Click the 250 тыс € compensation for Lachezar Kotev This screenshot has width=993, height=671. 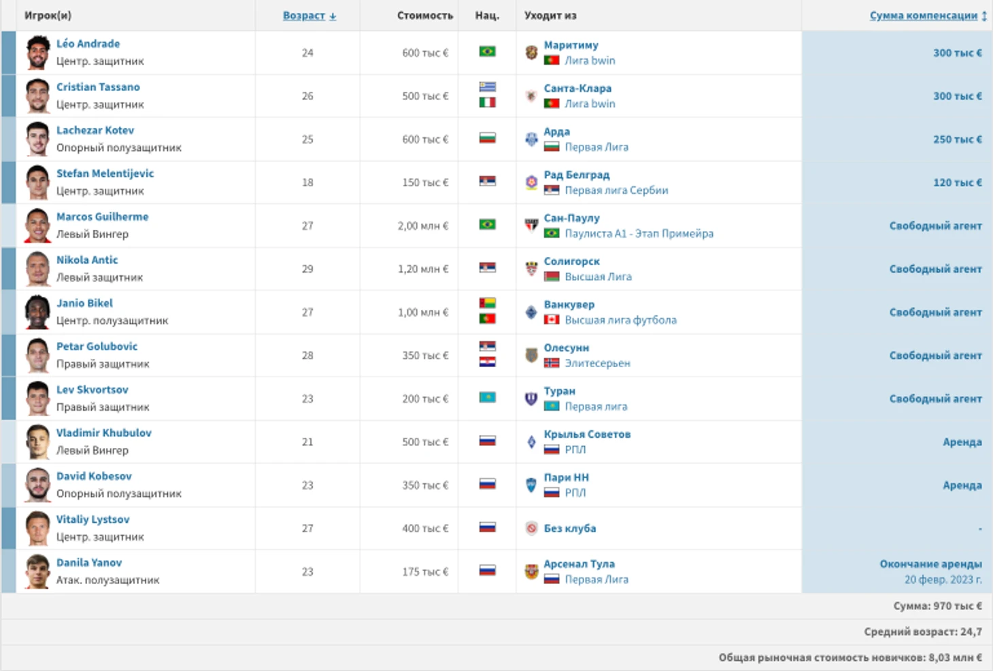click(958, 139)
